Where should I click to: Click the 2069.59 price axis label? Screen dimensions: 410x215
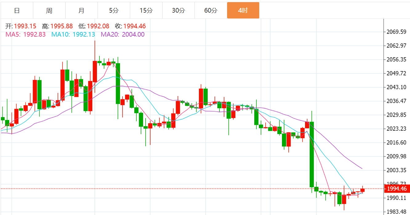tap(396, 32)
